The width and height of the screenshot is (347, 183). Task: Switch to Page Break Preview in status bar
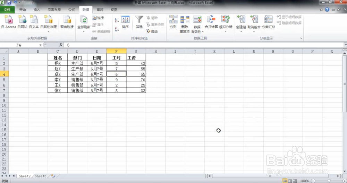295,181
